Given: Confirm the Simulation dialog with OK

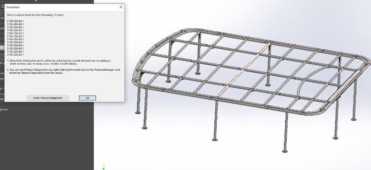Looking at the screenshot, I should coord(87,98).
